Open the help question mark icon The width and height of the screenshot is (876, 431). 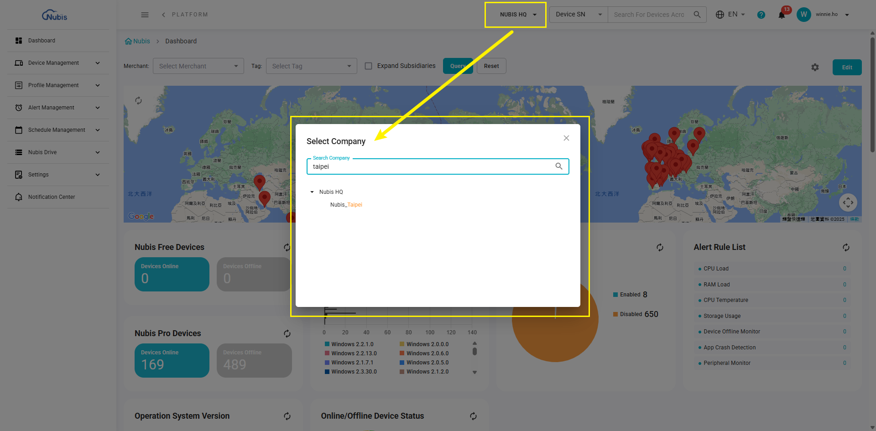(761, 15)
